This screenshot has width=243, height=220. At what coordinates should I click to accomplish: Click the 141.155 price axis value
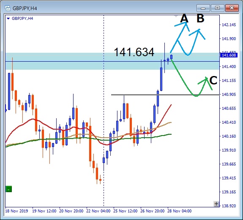(229, 81)
